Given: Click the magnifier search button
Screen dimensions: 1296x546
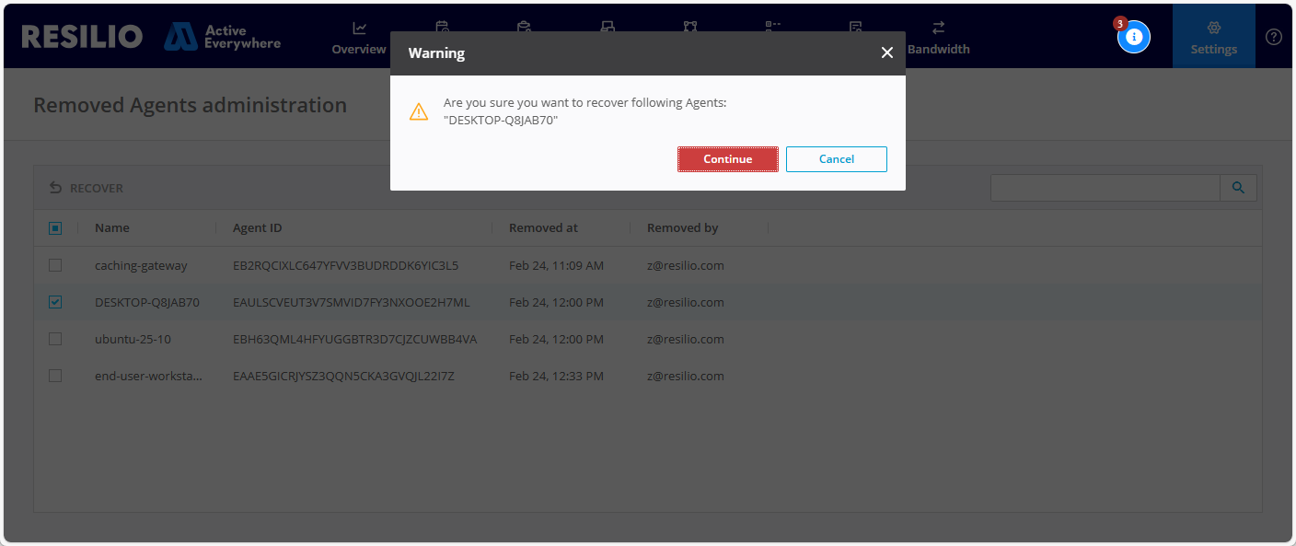Looking at the screenshot, I should click(1238, 188).
